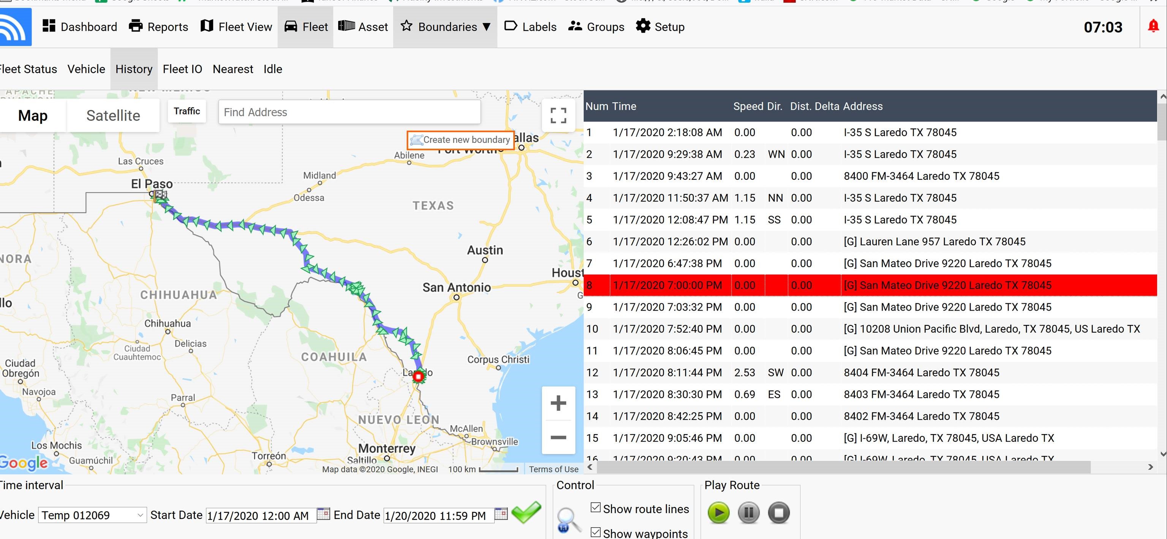The width and height of the screenshot is (1167, 539).
Task: Zoom in on the map
Action: tap(558, 403)
